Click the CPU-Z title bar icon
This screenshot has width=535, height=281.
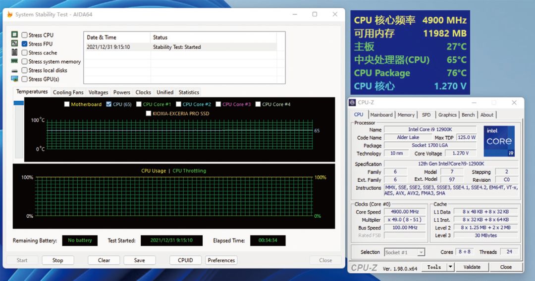coord(352,102)
